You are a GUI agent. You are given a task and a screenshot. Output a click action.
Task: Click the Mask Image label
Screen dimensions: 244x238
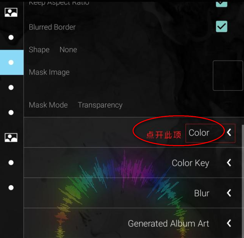click(x=49, y=72)
